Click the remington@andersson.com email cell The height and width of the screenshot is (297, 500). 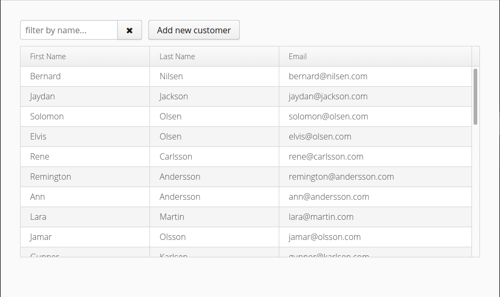point(342,177)
